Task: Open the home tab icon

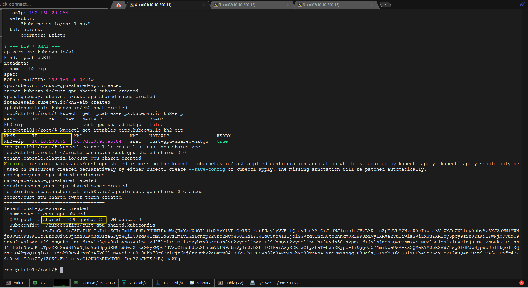Action: (119, 5)
